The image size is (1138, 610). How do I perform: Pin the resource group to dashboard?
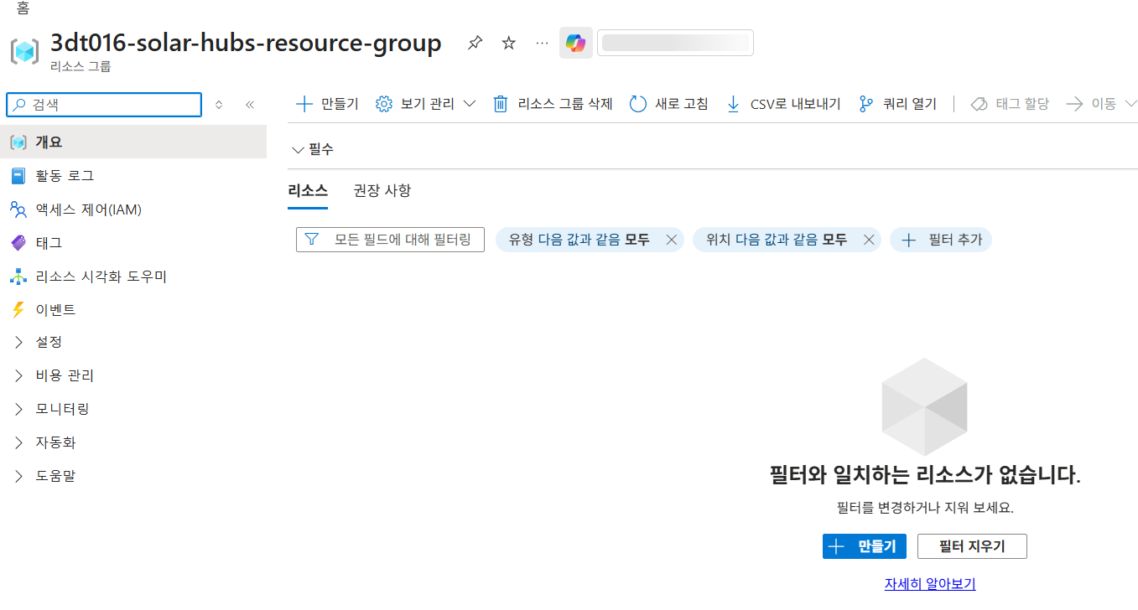[x=475, y=43]
